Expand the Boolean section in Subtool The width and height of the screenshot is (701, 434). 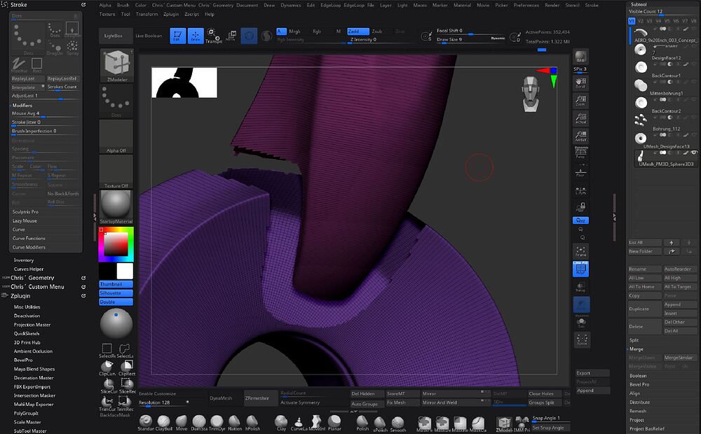638,376
